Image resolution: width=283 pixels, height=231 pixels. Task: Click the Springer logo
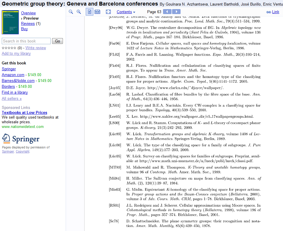(x=20, y=138)
